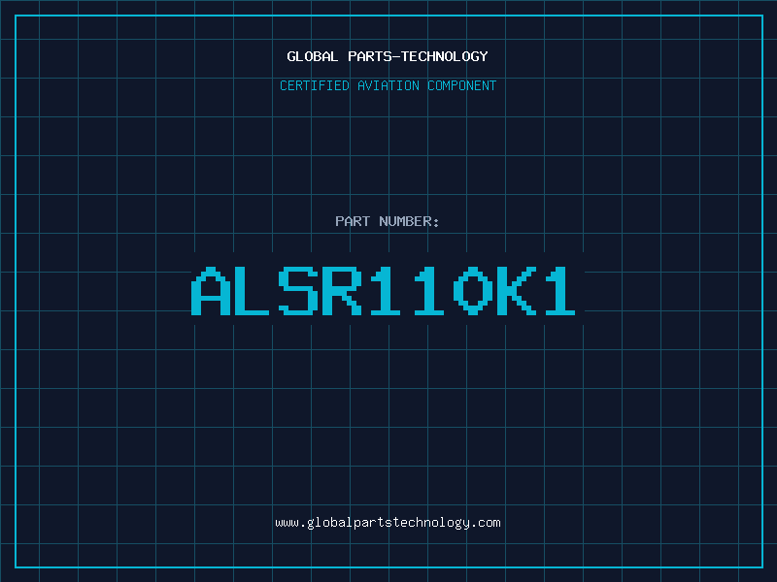Click the GLOBAL PARTS-TECHNOLOGY heading
The image size is (777, 582).
388,56
